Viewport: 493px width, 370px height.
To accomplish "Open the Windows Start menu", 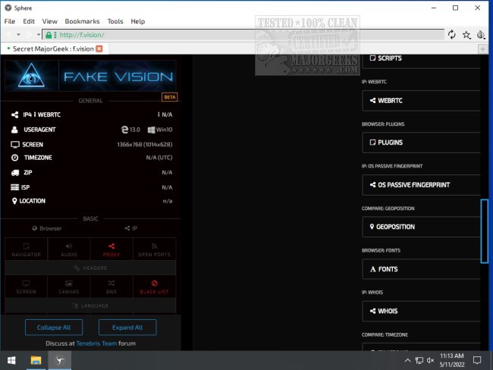I will (11, 360).
